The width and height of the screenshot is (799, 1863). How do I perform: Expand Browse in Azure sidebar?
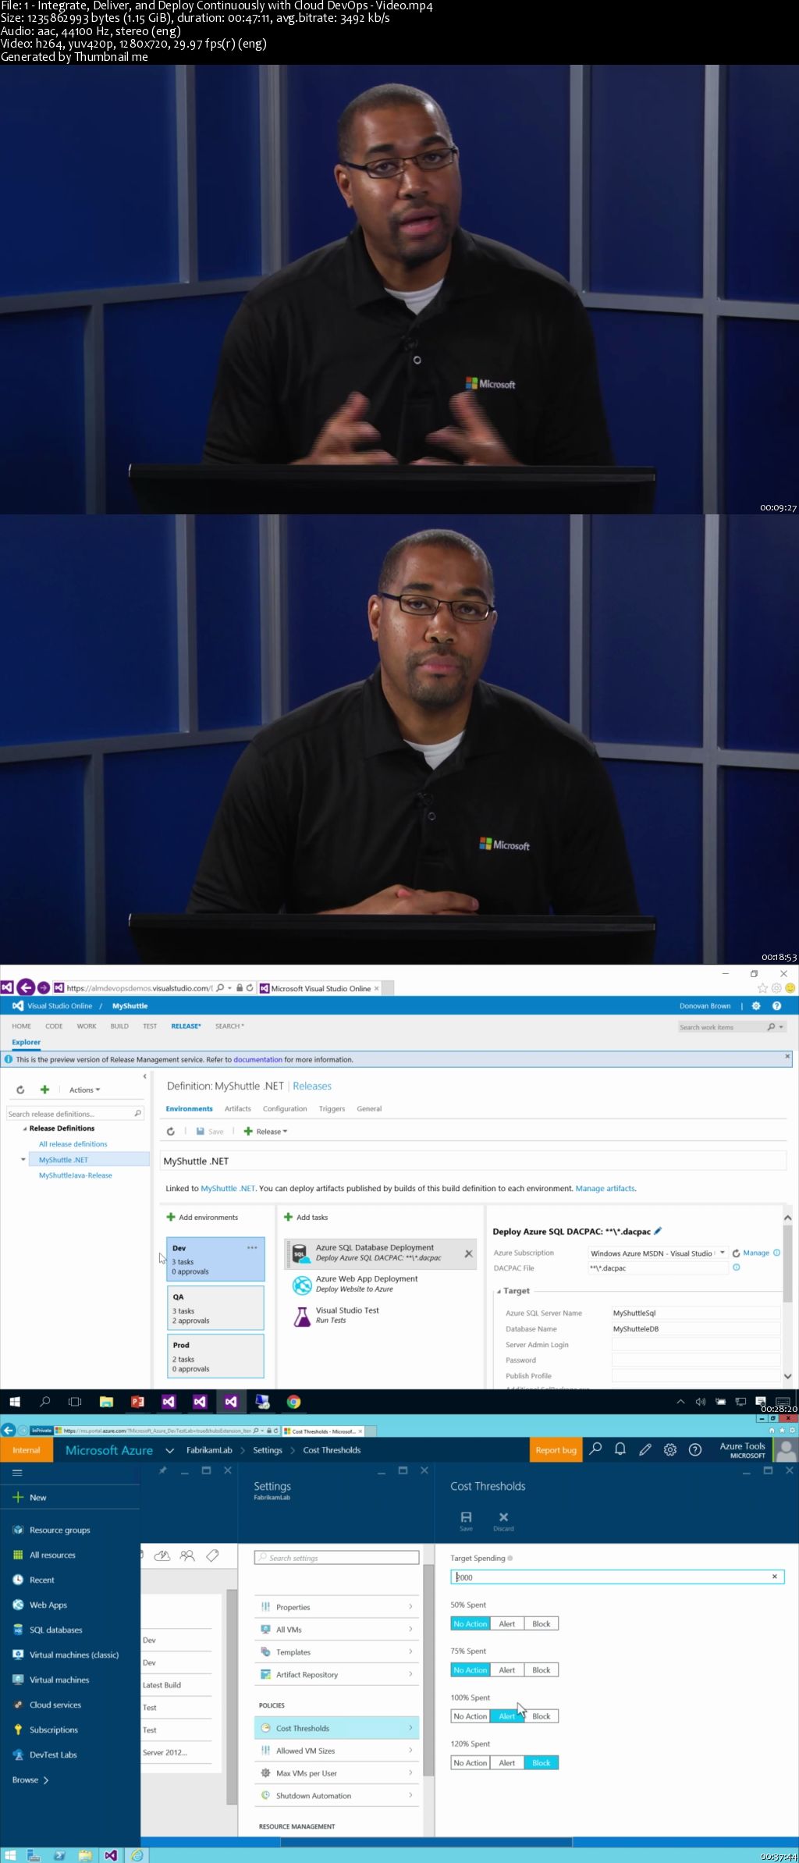[x=30, y=1779]
